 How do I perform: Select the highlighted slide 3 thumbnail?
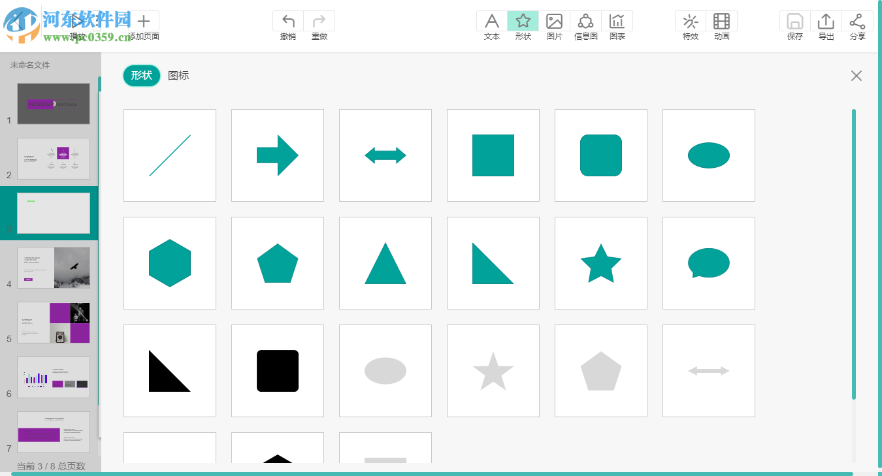pyautogui.click(x=54, y=213)
